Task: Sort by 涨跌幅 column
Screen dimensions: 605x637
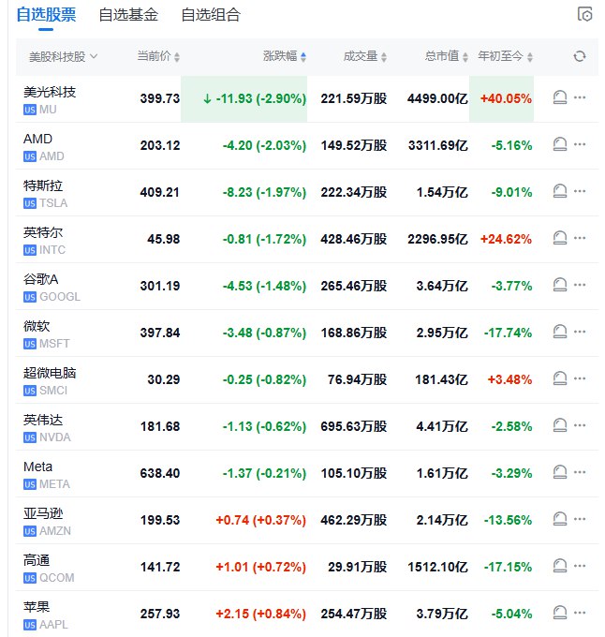Action: [x=284, y=56]
